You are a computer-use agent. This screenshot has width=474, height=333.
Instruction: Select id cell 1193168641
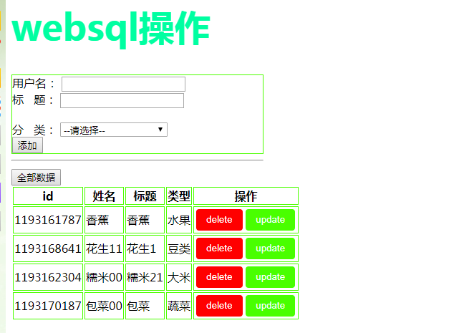pyautogui.click(x=48, y=248)
